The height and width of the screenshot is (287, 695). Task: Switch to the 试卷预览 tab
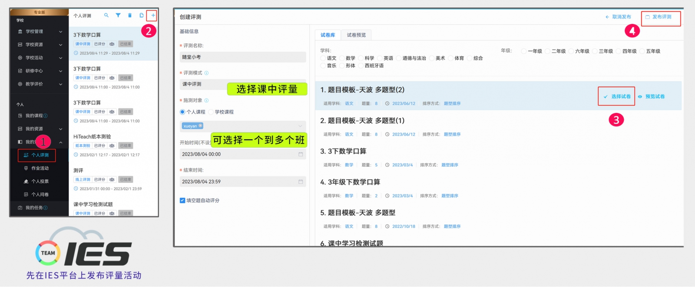356,35
